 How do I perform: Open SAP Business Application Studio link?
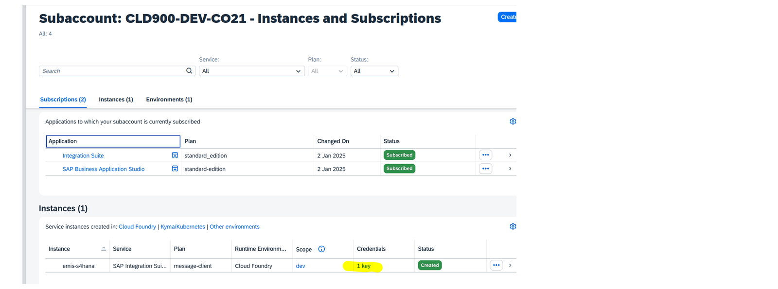point(104,169)
